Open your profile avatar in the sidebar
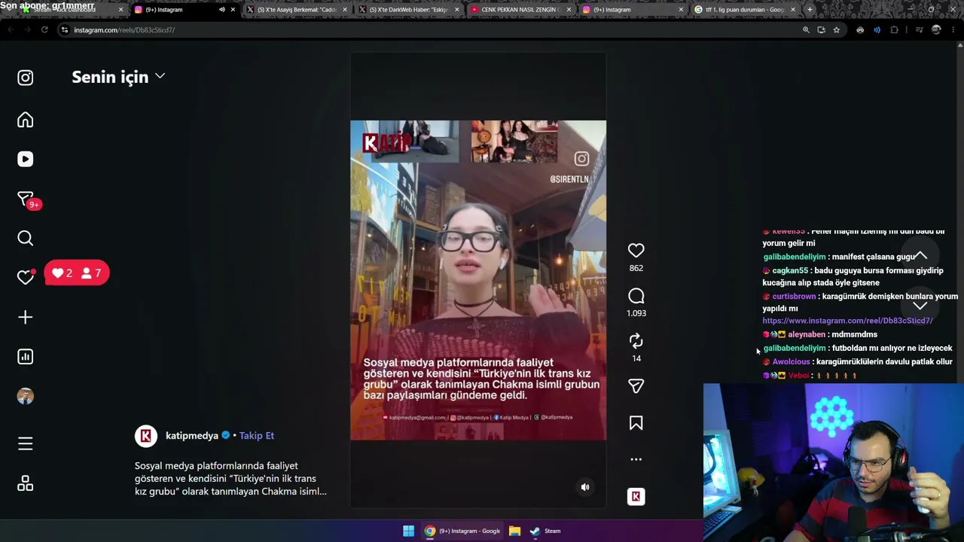This screenshot has height=542, width=964. 26,397
